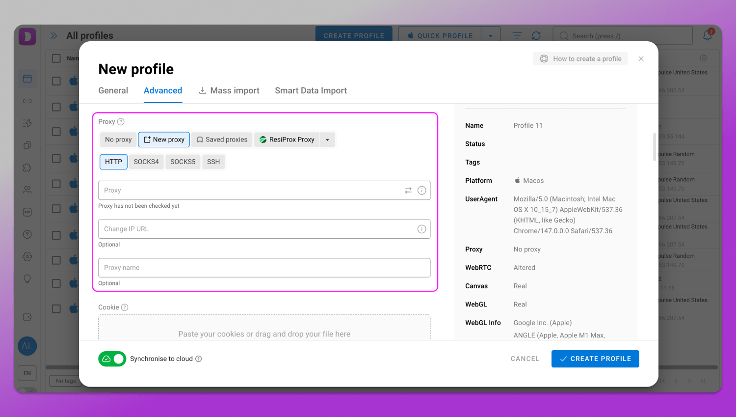Click the cookie paste drop area

[264, 328]
